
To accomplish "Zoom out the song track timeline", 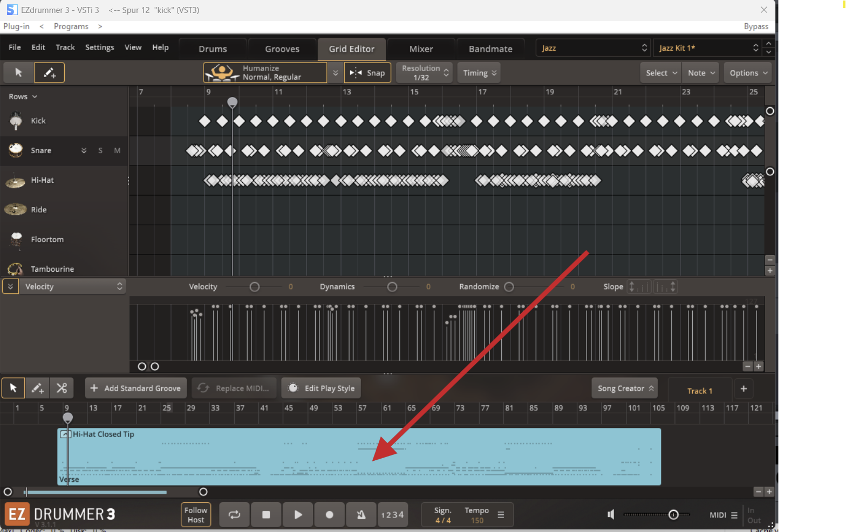I will tap(759, 492).
